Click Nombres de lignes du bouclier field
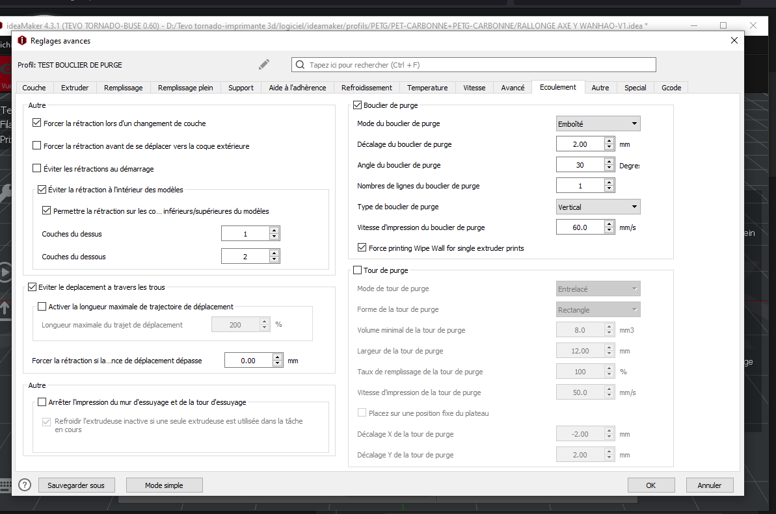The width and height of the screenshot is (776, 514). (580, 185)
